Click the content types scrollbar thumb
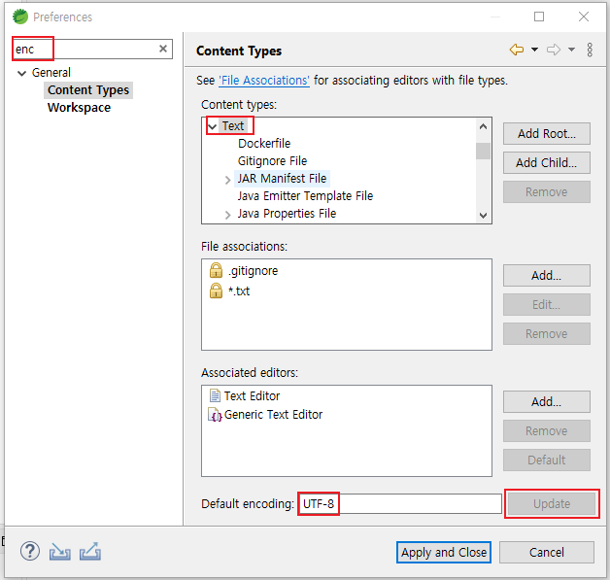The height and width of the screenshot is (580, 610). [x=483, y=151]
